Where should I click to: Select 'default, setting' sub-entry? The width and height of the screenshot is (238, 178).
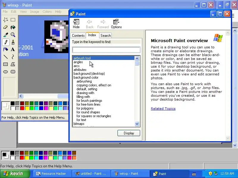104,89
